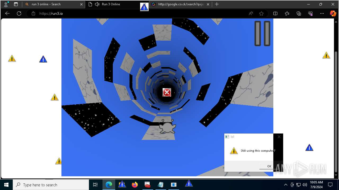Screen dimensions: 339x190
Task: Open the Edge profile menu
Action: [6, 4]
